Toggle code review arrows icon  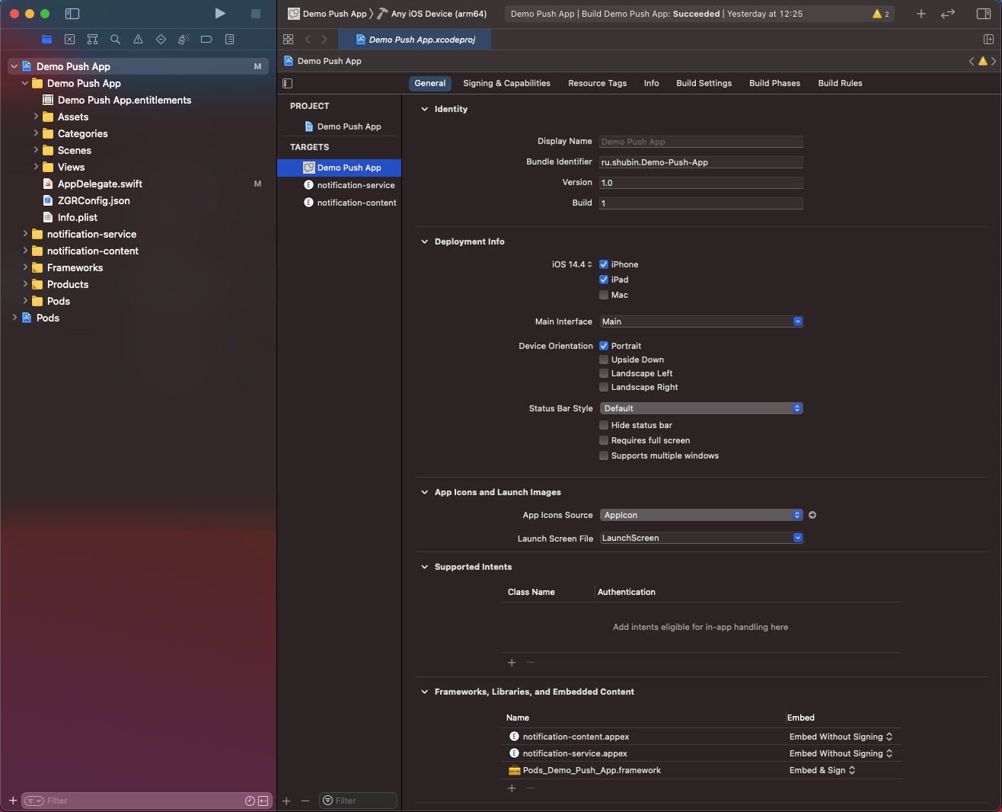948,14
